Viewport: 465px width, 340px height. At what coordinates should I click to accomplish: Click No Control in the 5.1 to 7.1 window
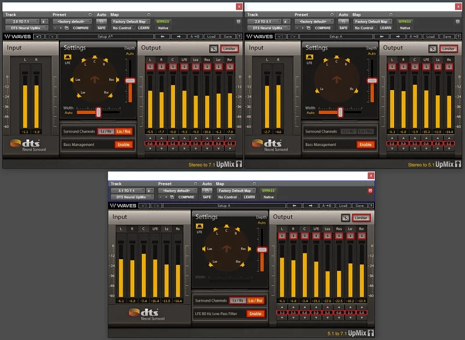click(x=227, y=197)
